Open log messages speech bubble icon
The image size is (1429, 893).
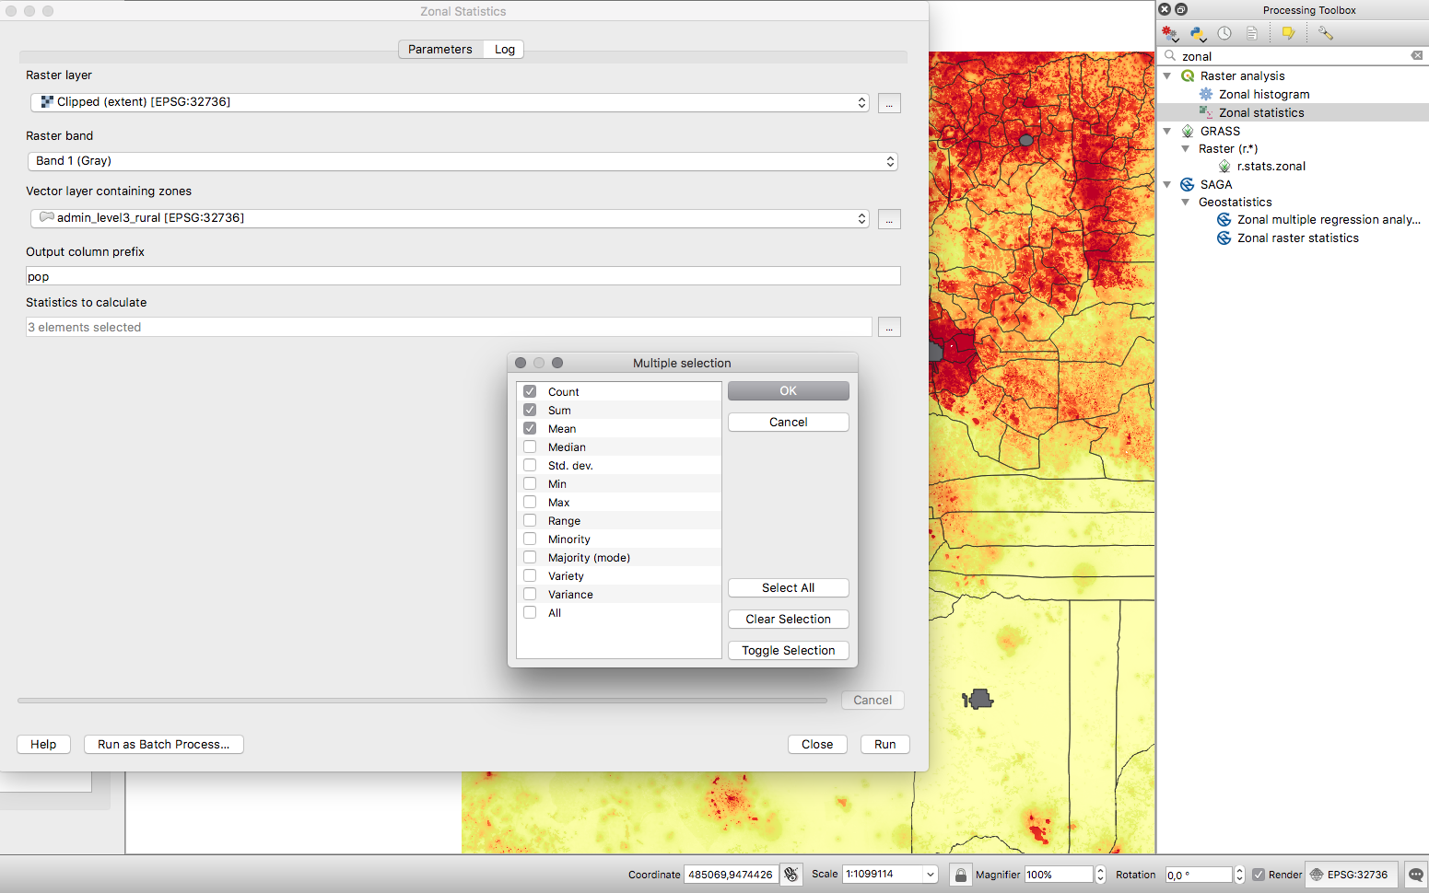(1415, 875)
